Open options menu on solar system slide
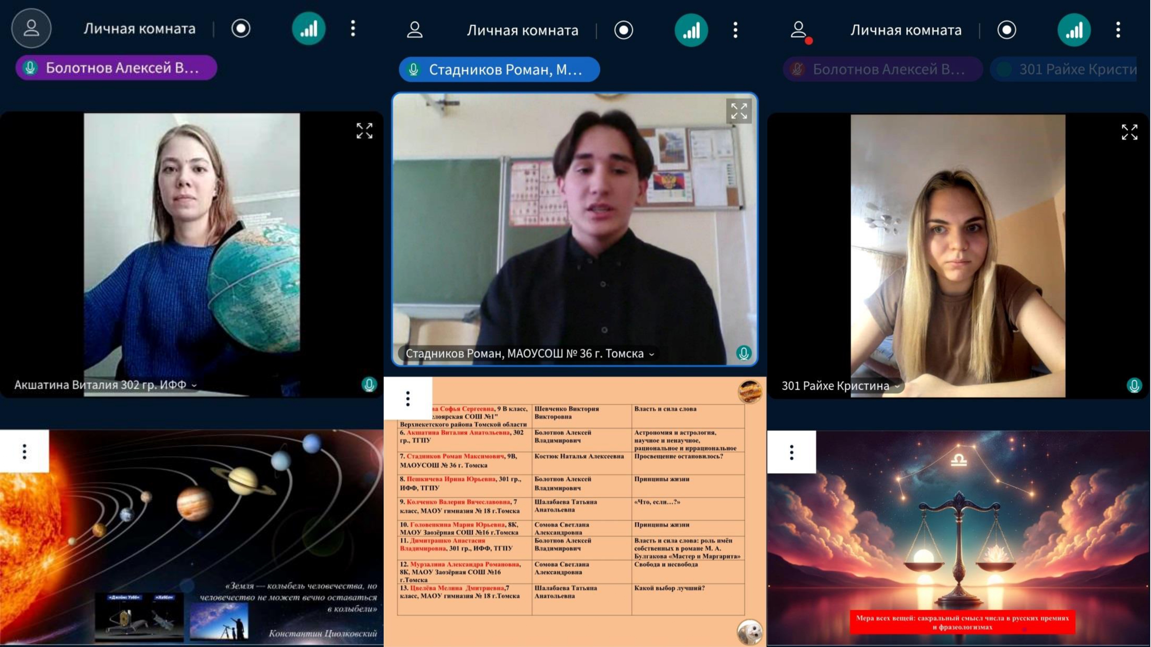1151x647 pixels. coord(25,452)
